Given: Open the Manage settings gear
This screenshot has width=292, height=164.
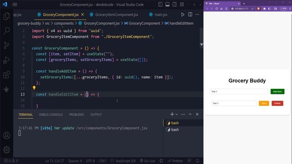Looking at the screenshot, I should [6, 150].
